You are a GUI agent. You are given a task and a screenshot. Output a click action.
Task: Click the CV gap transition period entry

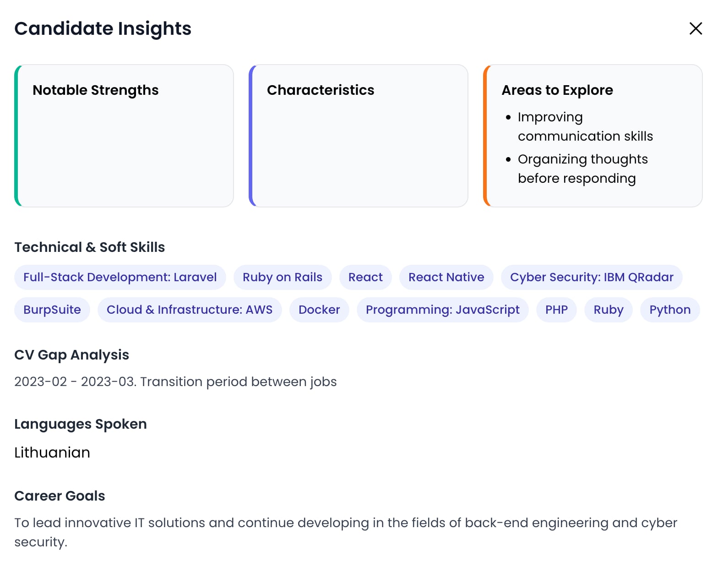[175, 382]
